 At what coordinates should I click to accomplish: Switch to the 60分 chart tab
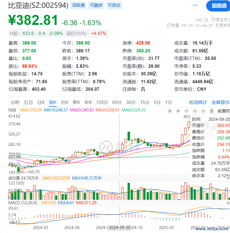[x=117, y=102]
